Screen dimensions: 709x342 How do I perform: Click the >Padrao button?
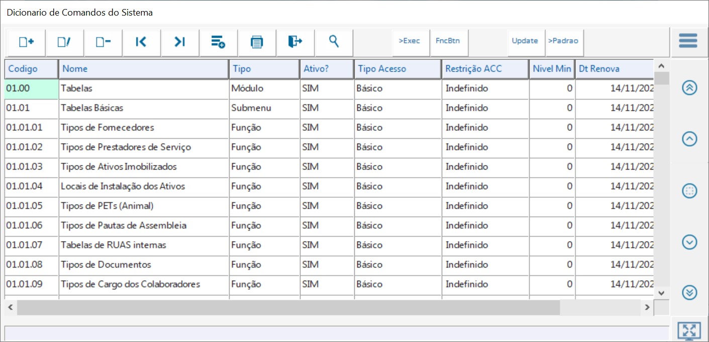click(x=563, y=41)
